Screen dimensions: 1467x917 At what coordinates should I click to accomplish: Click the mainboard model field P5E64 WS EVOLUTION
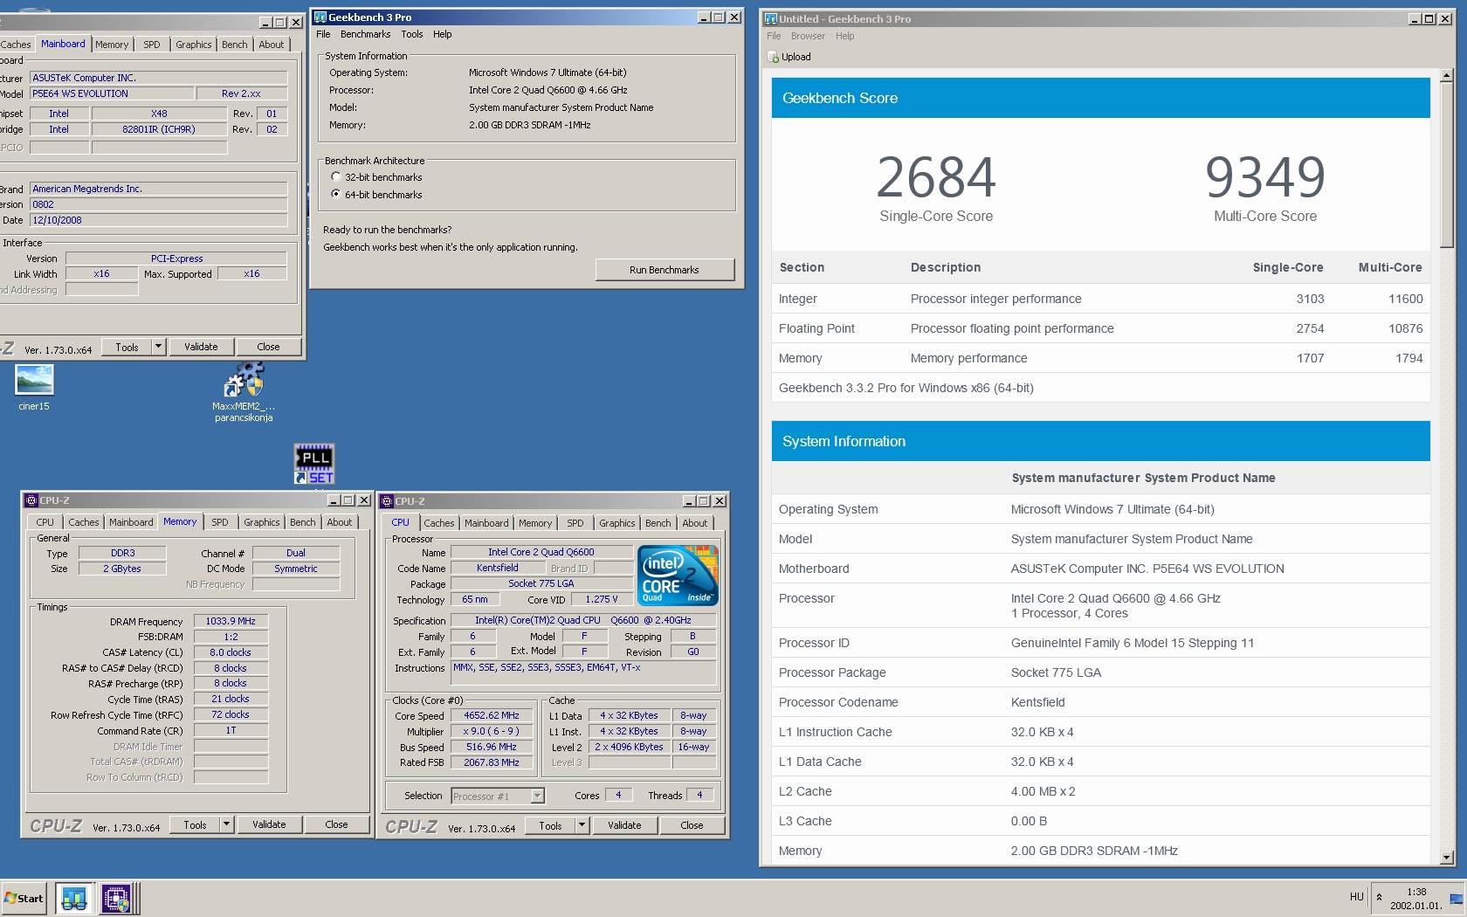point(111,93)
